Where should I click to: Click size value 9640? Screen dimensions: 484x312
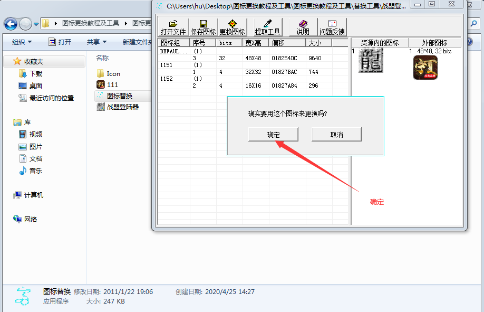(x=315, y=58)
